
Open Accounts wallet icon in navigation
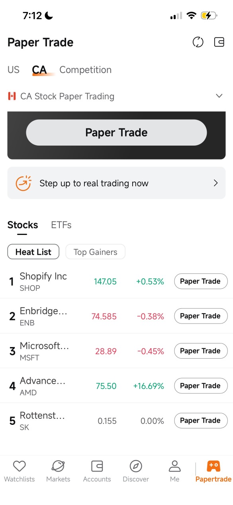[x=97, y=466]
